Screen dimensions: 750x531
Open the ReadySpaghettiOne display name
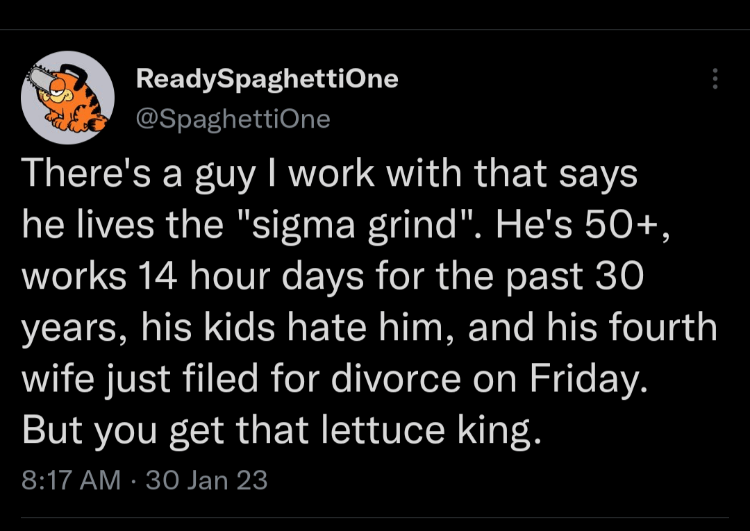(x=267, y=79)
